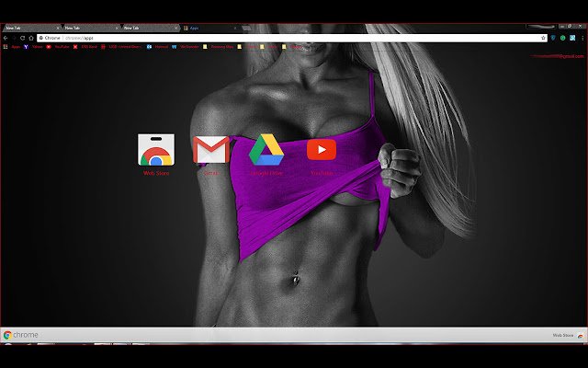Open the WeTransfer bookmark
Screen dimensions: 588x368
click(x=186, y=47)
